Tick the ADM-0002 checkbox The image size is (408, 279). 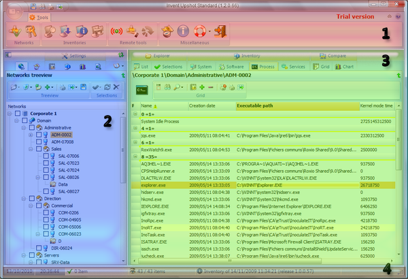[39, 135]
